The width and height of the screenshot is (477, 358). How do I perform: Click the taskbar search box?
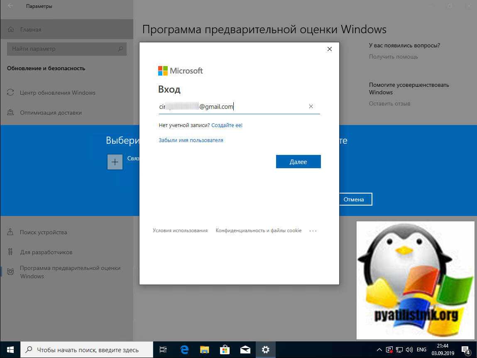tap(87, 350)
